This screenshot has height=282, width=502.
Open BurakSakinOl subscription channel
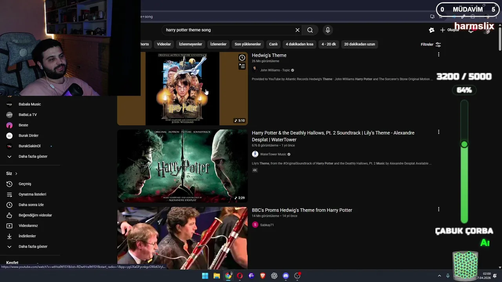[30, 146]
